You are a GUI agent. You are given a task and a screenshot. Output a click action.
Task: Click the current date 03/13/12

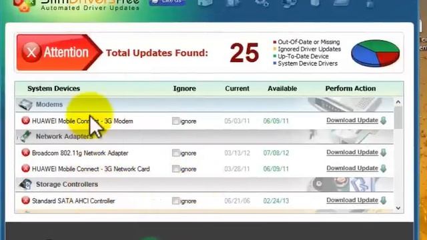237,153
